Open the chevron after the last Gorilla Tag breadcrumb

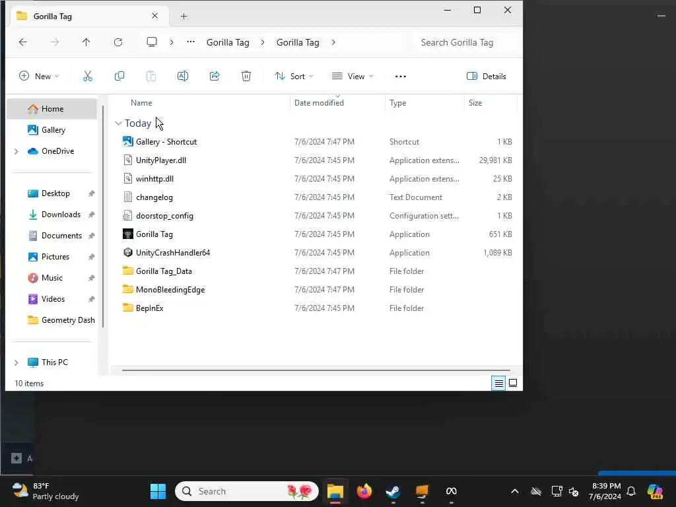pyautogui.click(x=333, y=42)
